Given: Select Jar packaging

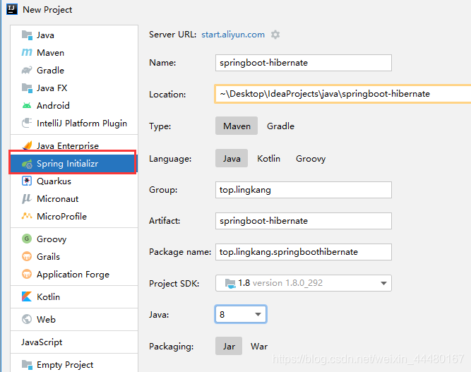Looking at the screenshot, I should pyautogui.click(x=229, y=346).
